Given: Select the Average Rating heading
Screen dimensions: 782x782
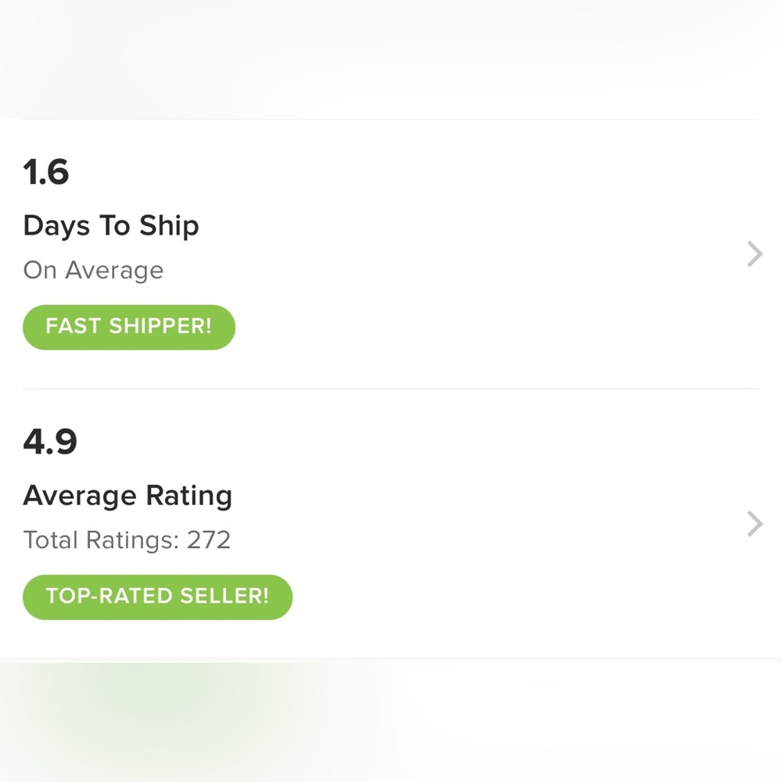Looking at the screenshot, I should (127, 496).
